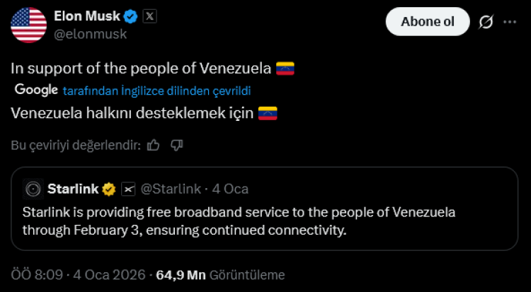Click the Starlink avatar in quoted post
The height and width of the screenshot is (292, 531).
(x=33, y=189)
